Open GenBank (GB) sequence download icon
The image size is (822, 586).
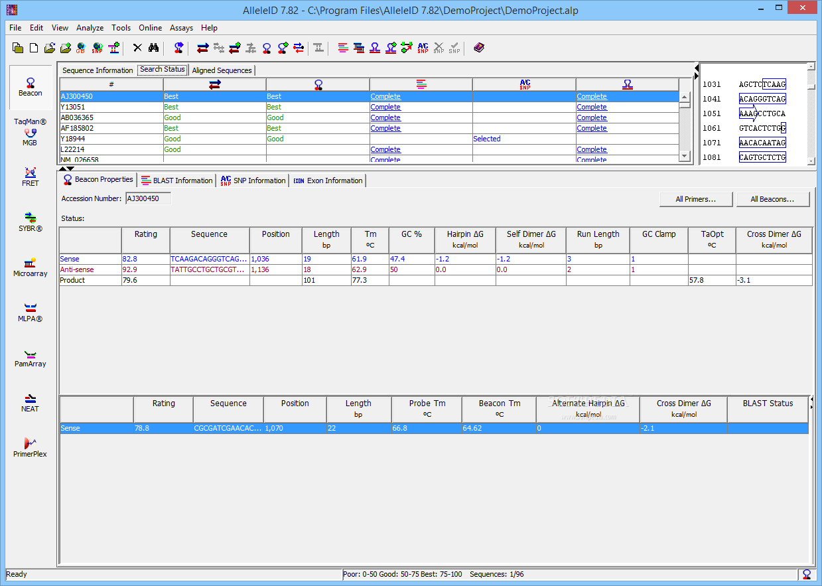(82, 48)
